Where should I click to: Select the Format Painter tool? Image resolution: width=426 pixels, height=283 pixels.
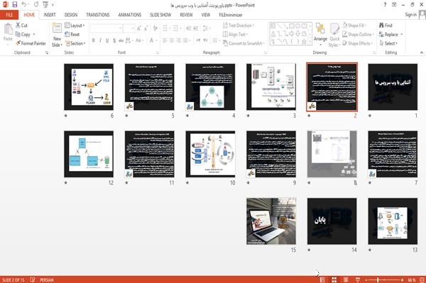pyautogui.click(x=31, y=43)
